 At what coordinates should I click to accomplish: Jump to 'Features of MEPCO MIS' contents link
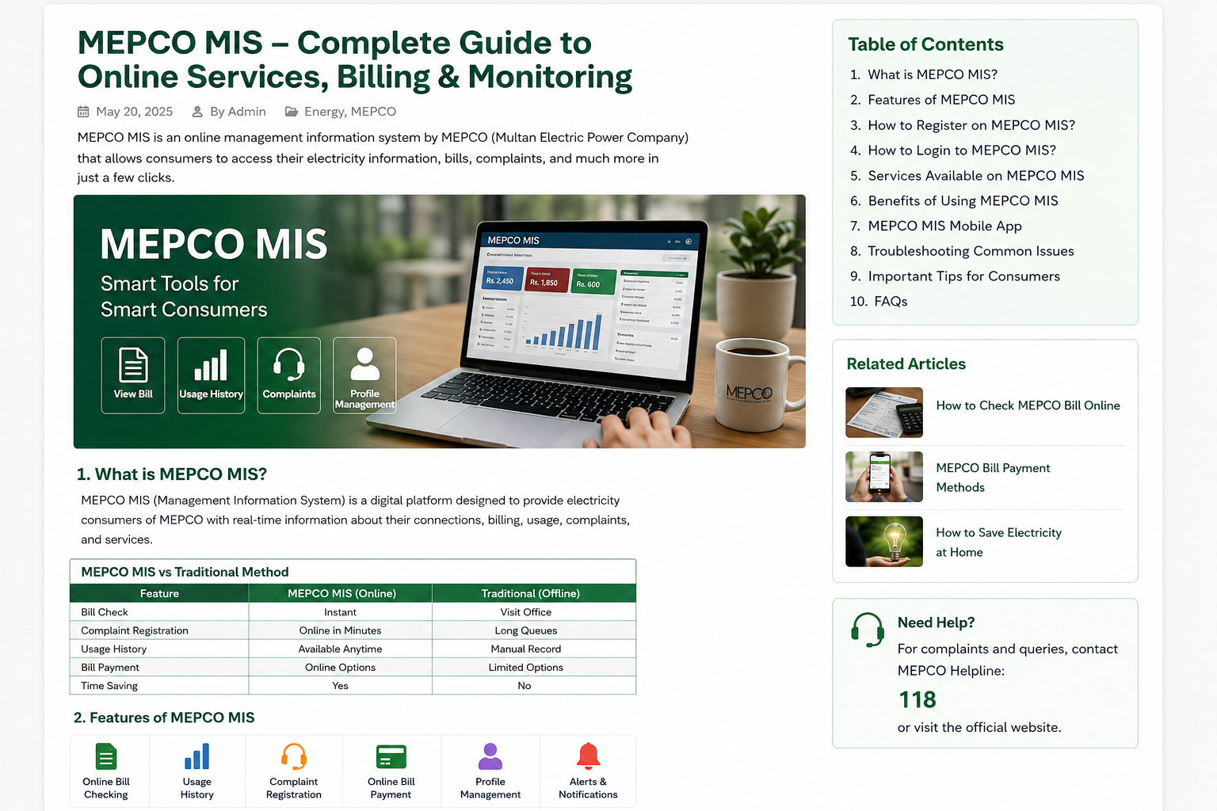click(941, 100)
